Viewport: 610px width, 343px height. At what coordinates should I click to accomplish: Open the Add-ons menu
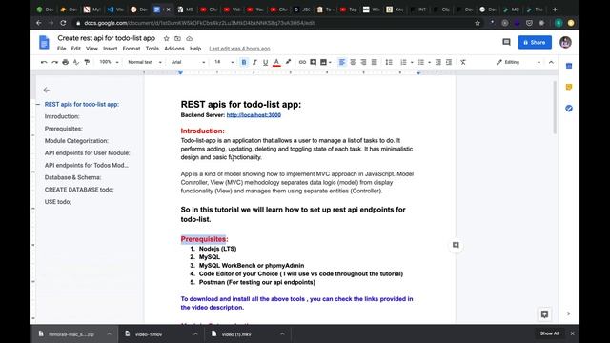(174, 49)
